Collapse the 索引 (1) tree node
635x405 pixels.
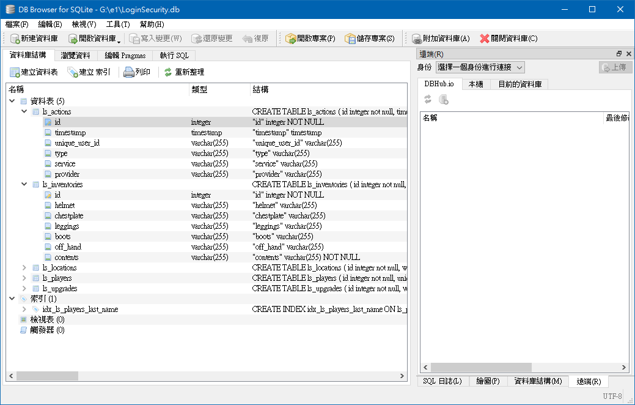[x=12, y=299]
